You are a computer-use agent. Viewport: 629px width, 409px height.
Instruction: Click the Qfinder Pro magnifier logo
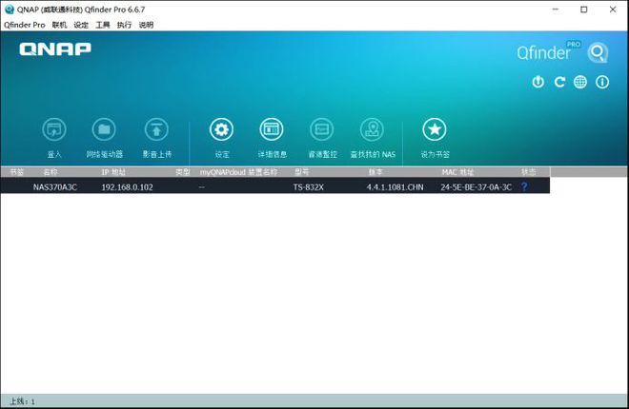pyautogui.click(x=598, y=52)
